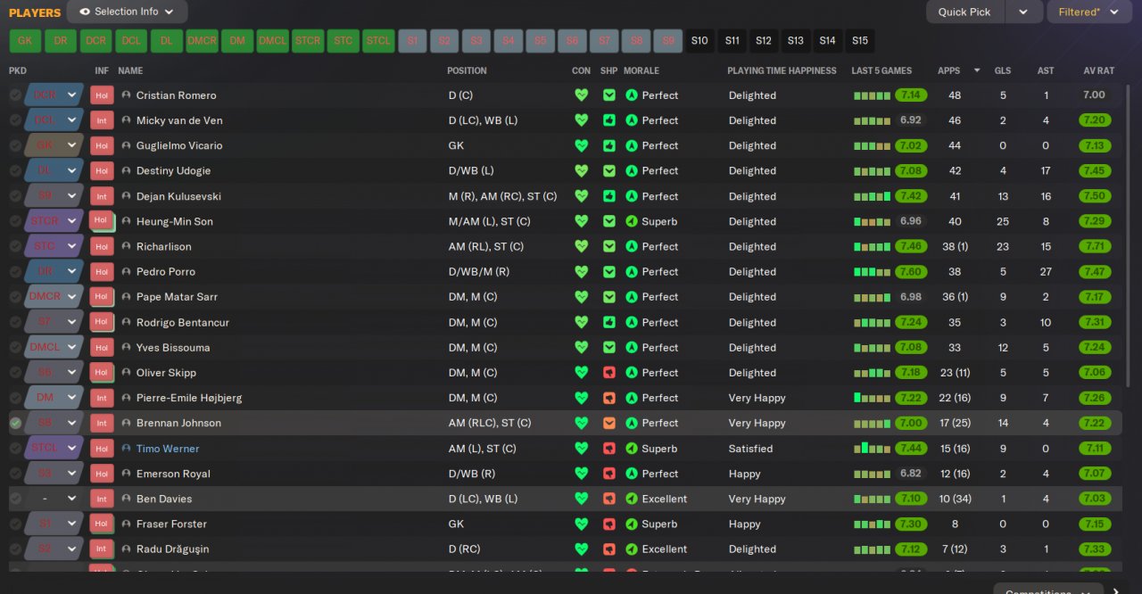Screen dimensions: 1142x594
Task: Toggle Guglielmo Vicario's picked checkmark
Action: (15, 145)
